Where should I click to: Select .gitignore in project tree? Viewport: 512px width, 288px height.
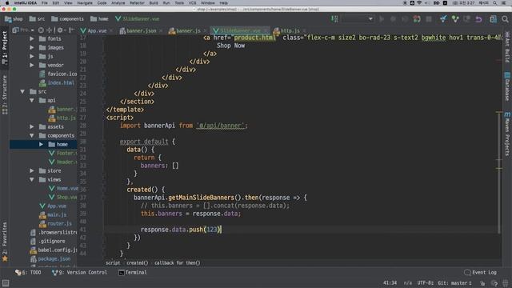click(x=51, y=242)
